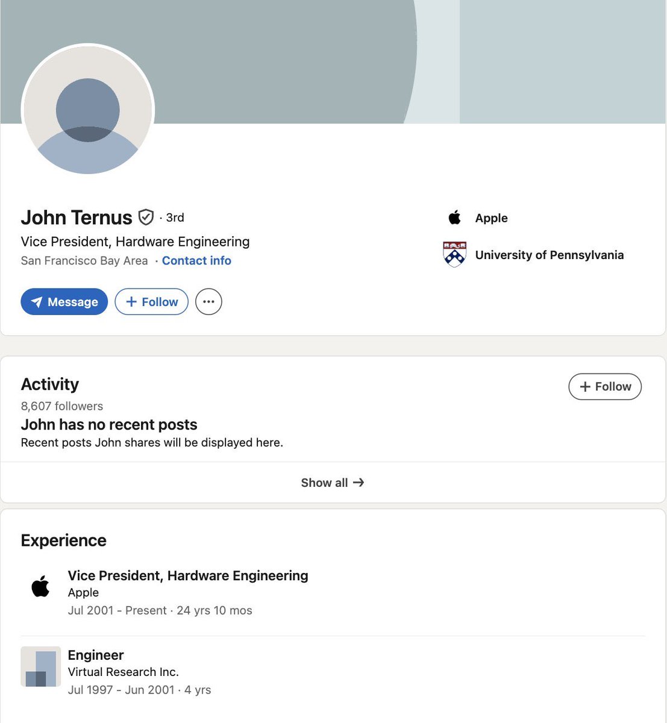Click the Apple logo next to company name
The height and width of the screenshot is (723, 667).
[x=455, y=218]
